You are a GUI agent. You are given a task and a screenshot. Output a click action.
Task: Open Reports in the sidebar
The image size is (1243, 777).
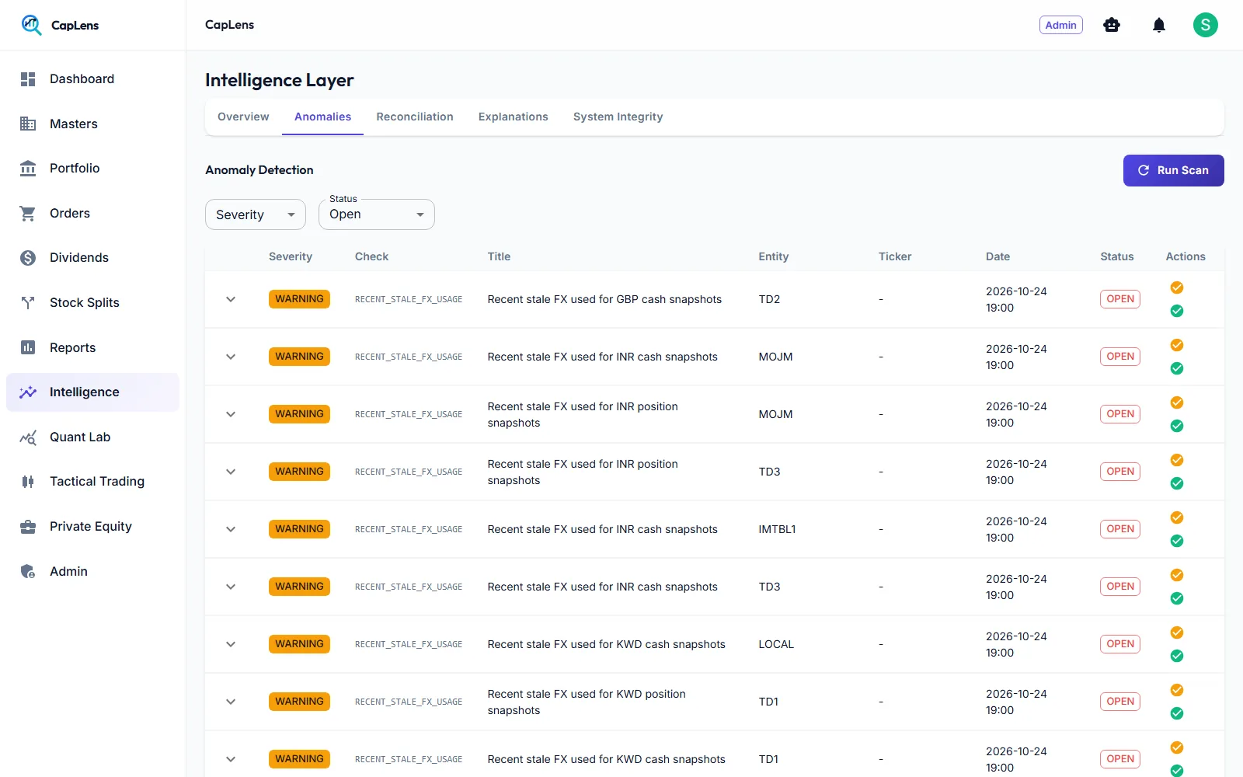[x=92, y=347]
